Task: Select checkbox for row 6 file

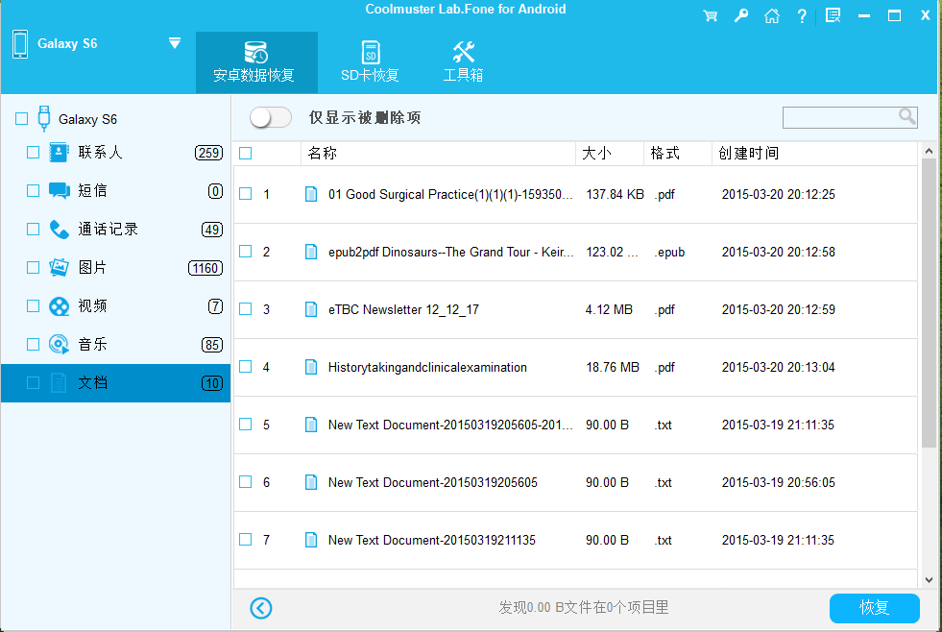Action: [246, 482]
